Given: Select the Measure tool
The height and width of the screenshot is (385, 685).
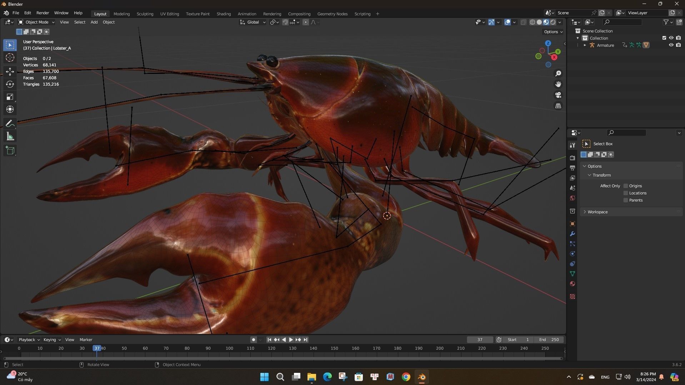Looking at the screenshot, I should tap(10, 136).
